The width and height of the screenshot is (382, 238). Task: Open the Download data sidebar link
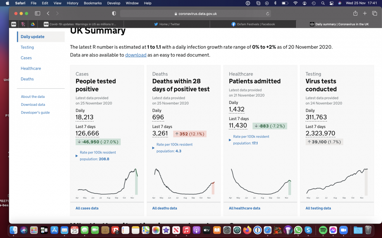pyautogui.click(x=33, y=104)
